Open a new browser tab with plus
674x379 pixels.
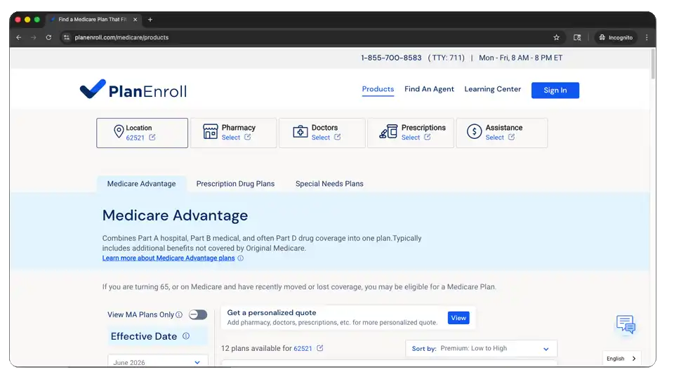click(150, 20)
